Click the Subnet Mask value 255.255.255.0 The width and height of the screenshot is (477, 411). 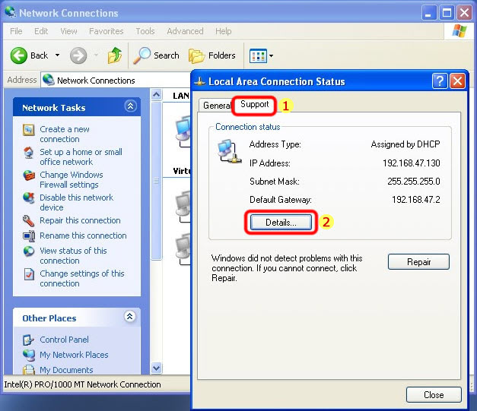(x=414, y=182)
